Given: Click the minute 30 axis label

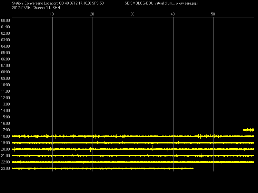Looking at the screenshot, I should pos(132,14).
